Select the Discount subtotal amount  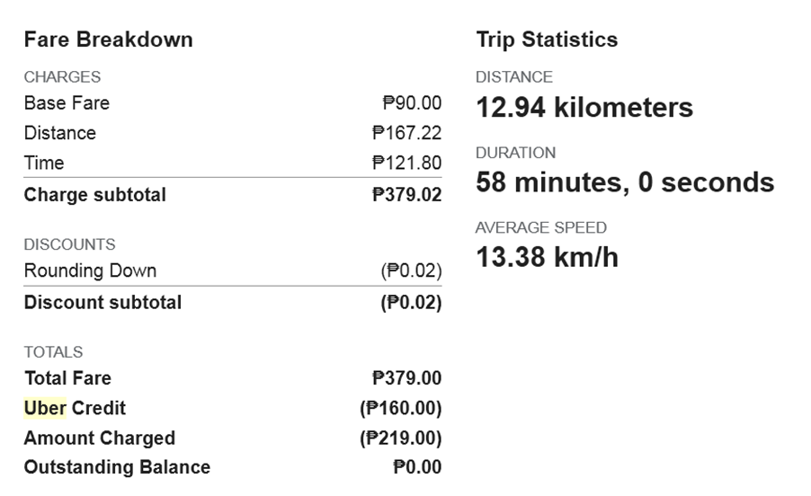pos(411,303)
